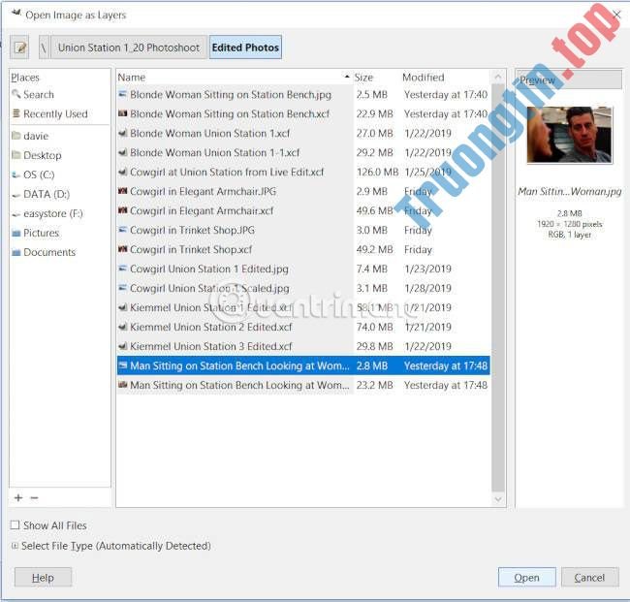Click the 74.0 MB size cell
The width and height of the screenshot is (630, 602).
(374, 327)
